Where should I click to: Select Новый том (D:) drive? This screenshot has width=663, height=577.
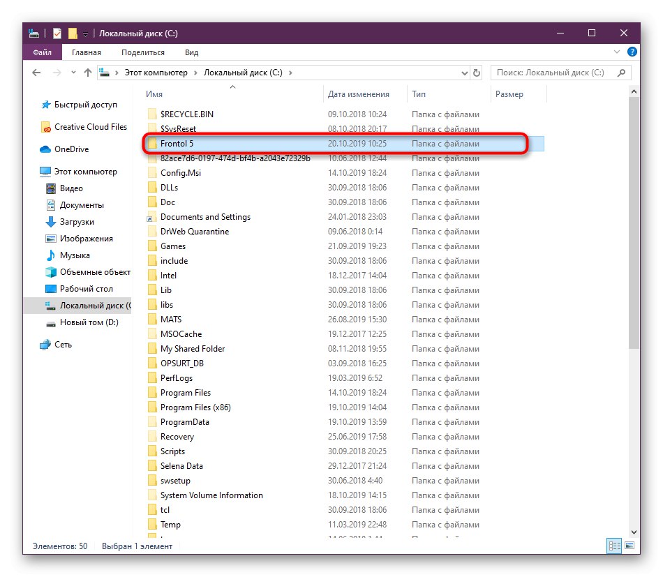coord(82,322)
